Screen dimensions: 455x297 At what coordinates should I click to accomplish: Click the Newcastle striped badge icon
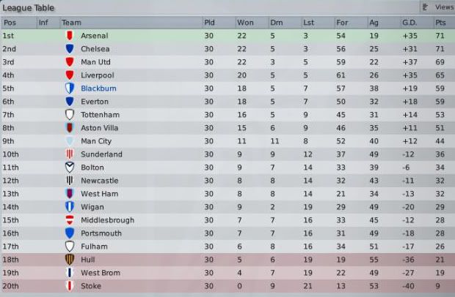click(69, 181)
